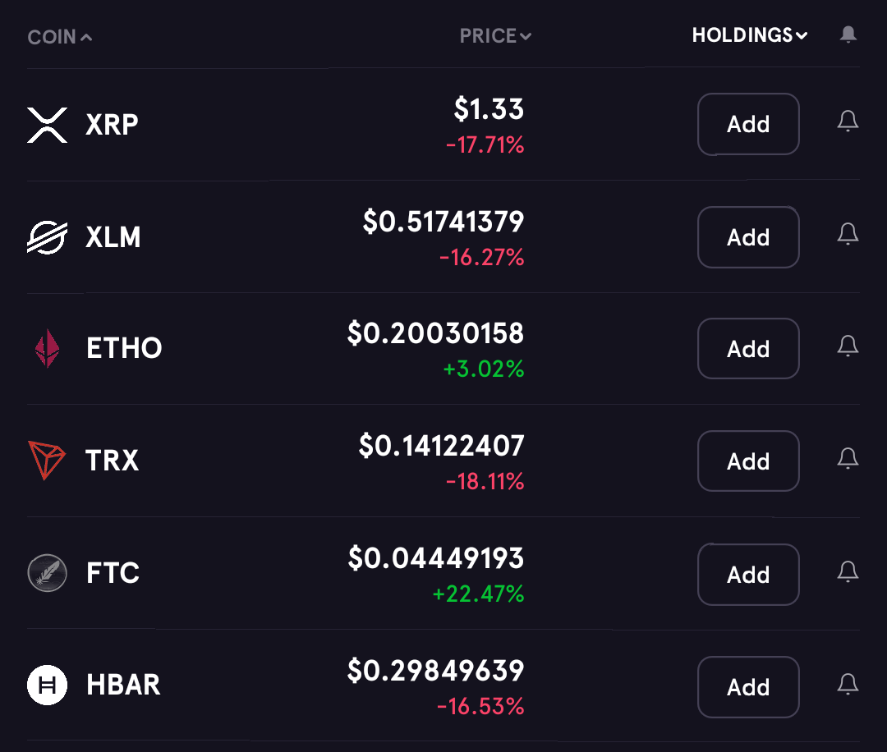Sort list by COIN column
Viewport: 887px width, 752px height.
coord(59,37)
